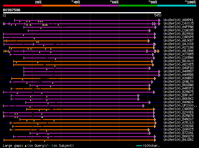
Task: Select the UniRef100_A4HM87 label
Action: point(178,72)
